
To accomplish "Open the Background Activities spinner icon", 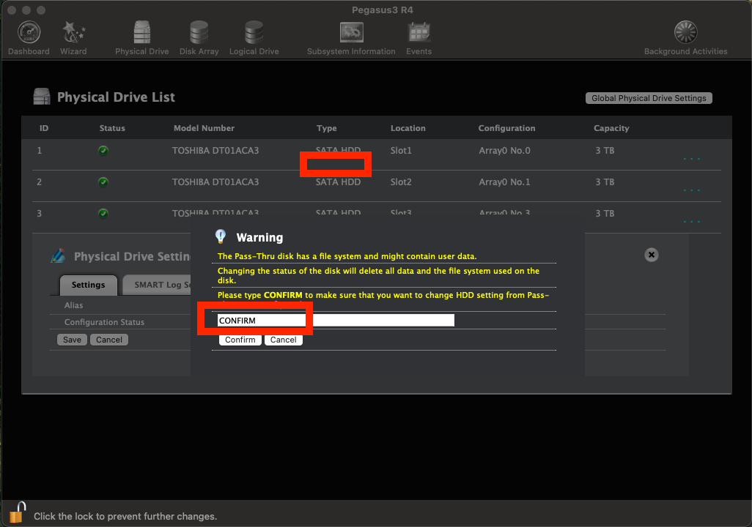I will point(686,33).
